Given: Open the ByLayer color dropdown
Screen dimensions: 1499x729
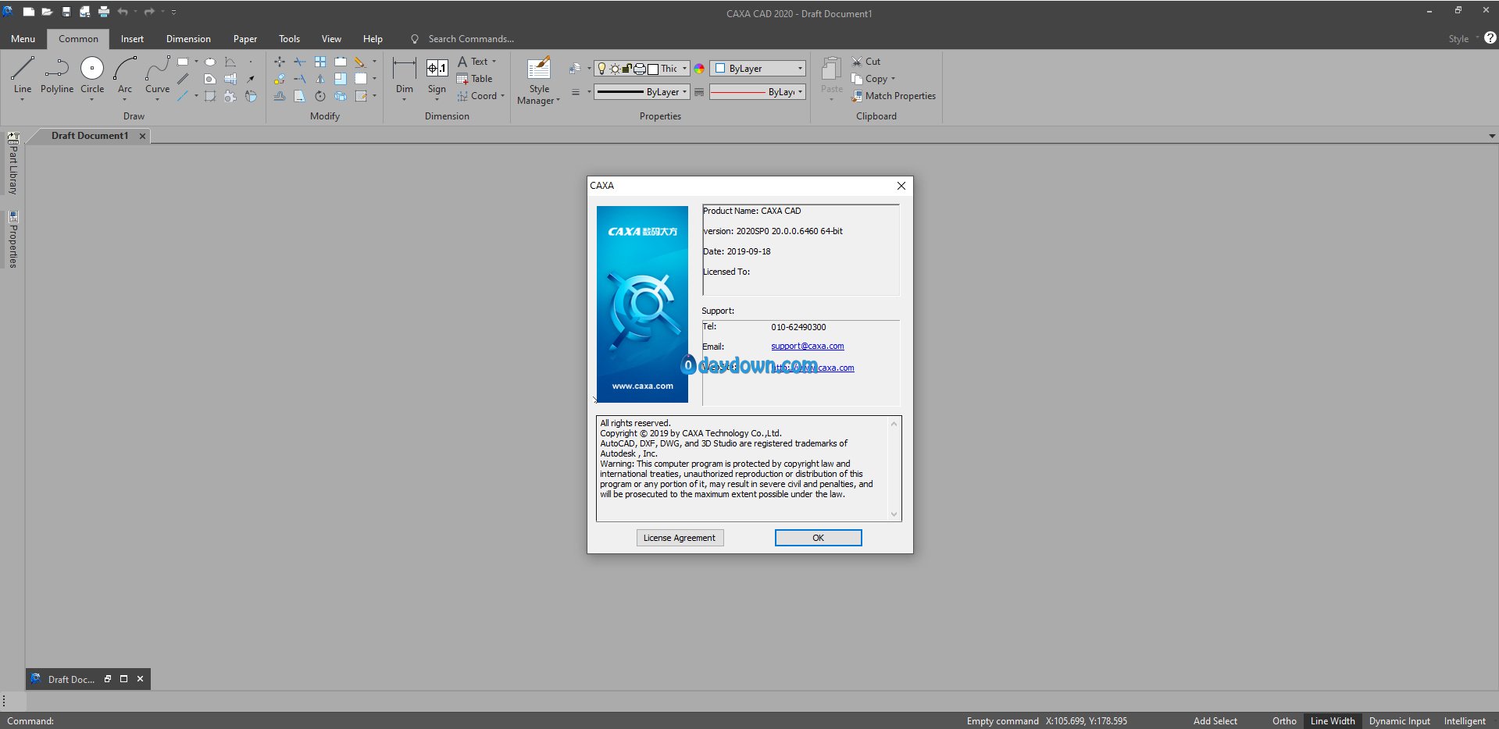Looking at the screenshot, I should (x=800, y=69).
